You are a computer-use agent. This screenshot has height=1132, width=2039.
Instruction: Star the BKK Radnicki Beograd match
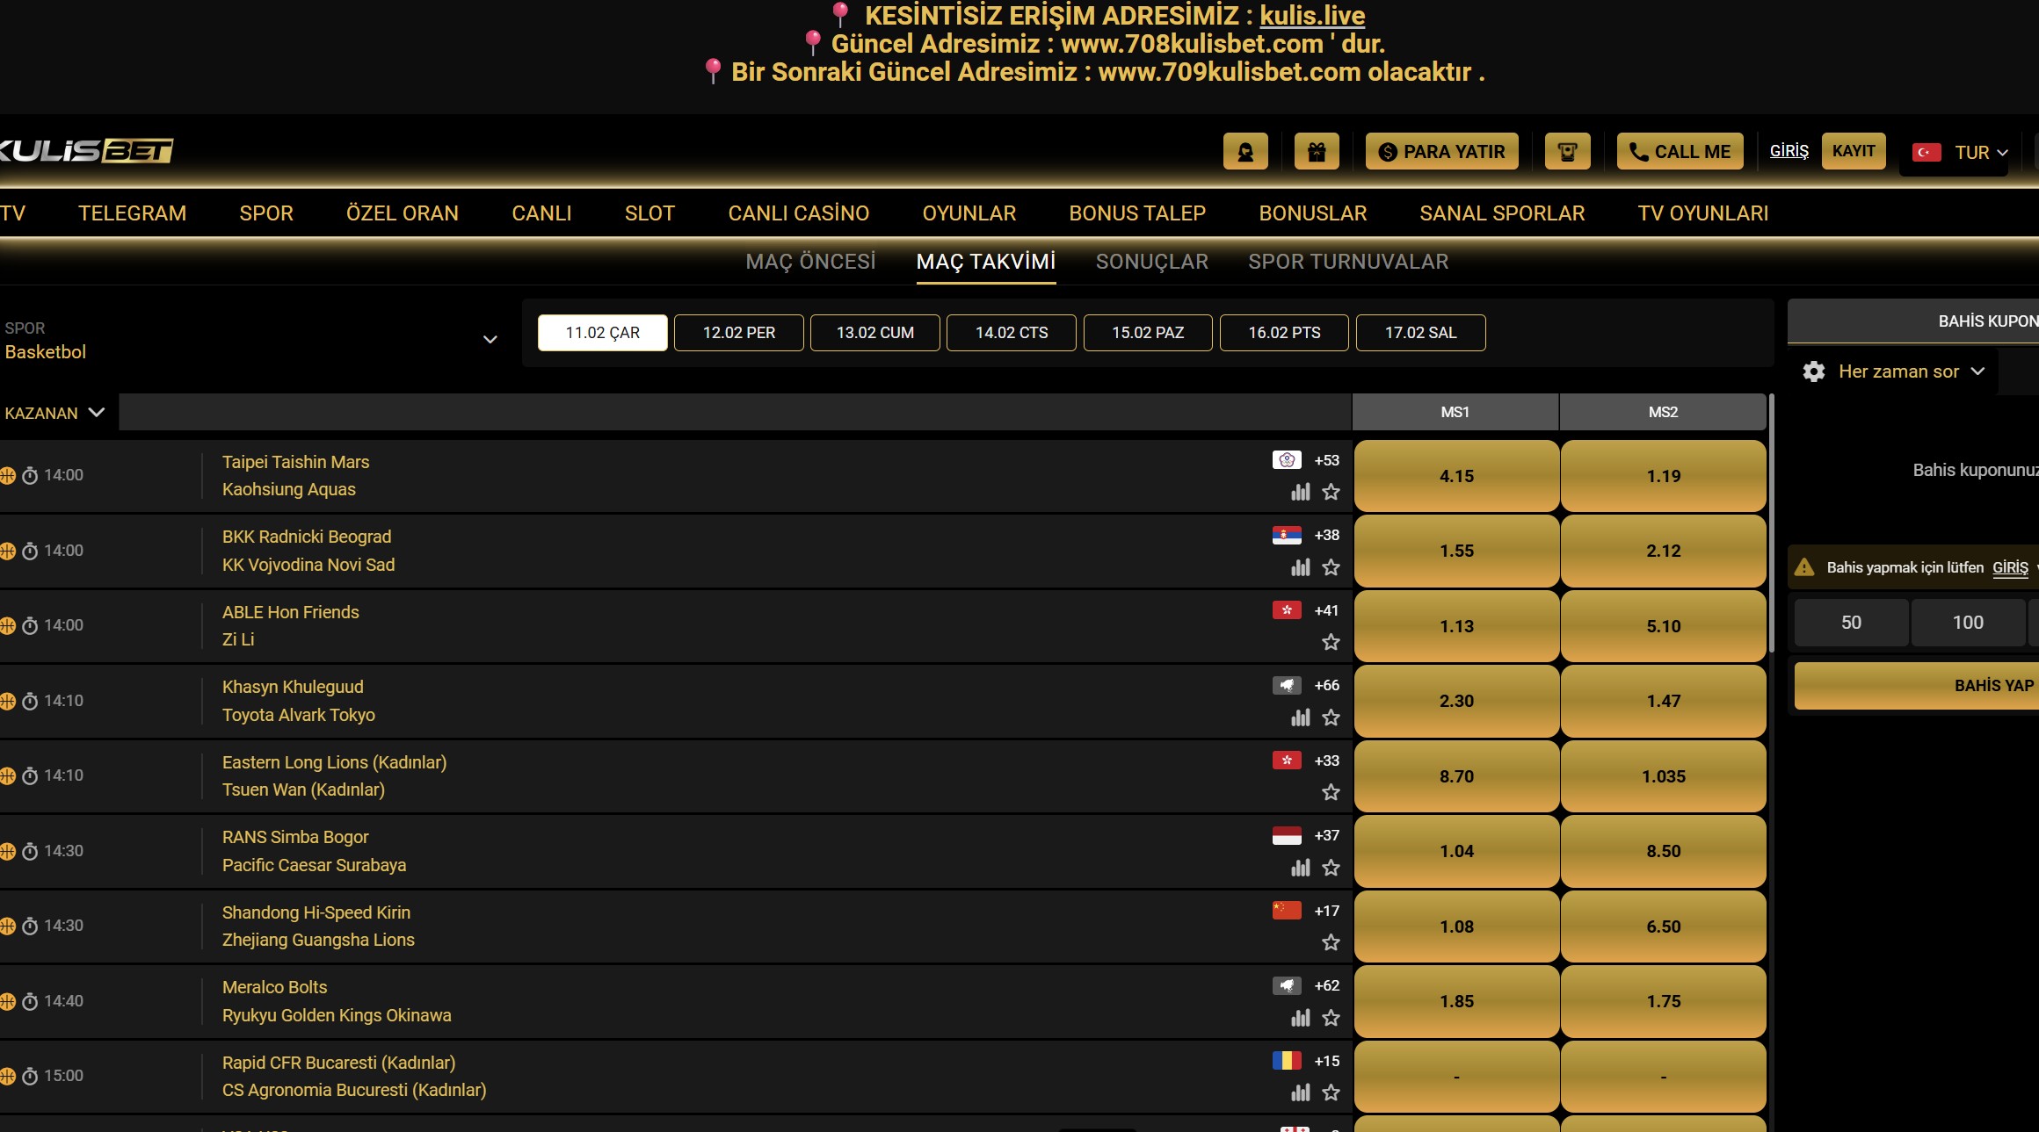[x=1331, y=567]
